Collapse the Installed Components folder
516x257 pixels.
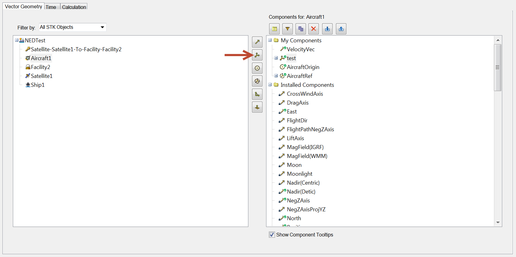click(x=270, y=85)
